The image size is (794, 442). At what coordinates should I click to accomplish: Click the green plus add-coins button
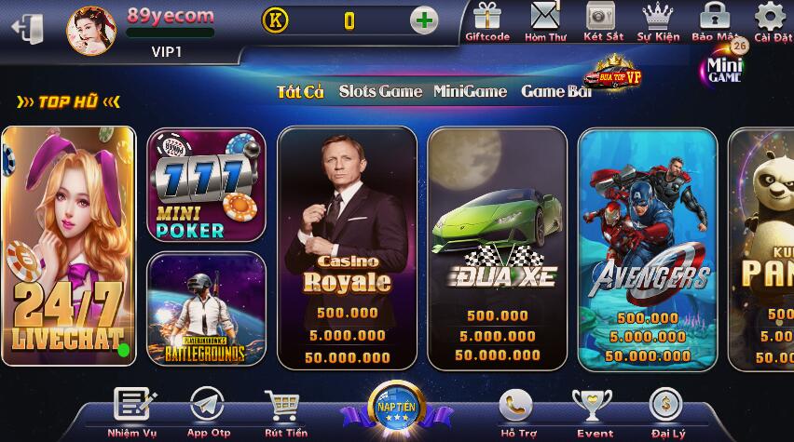coord(424,20)
